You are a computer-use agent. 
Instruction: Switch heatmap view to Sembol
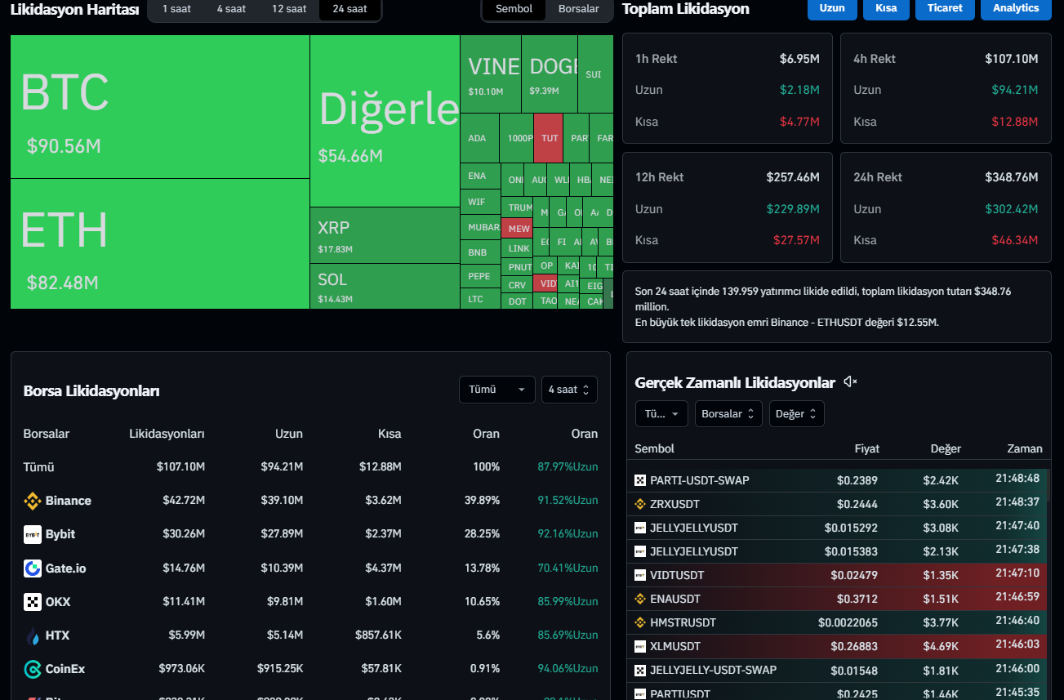click(514, 9)
